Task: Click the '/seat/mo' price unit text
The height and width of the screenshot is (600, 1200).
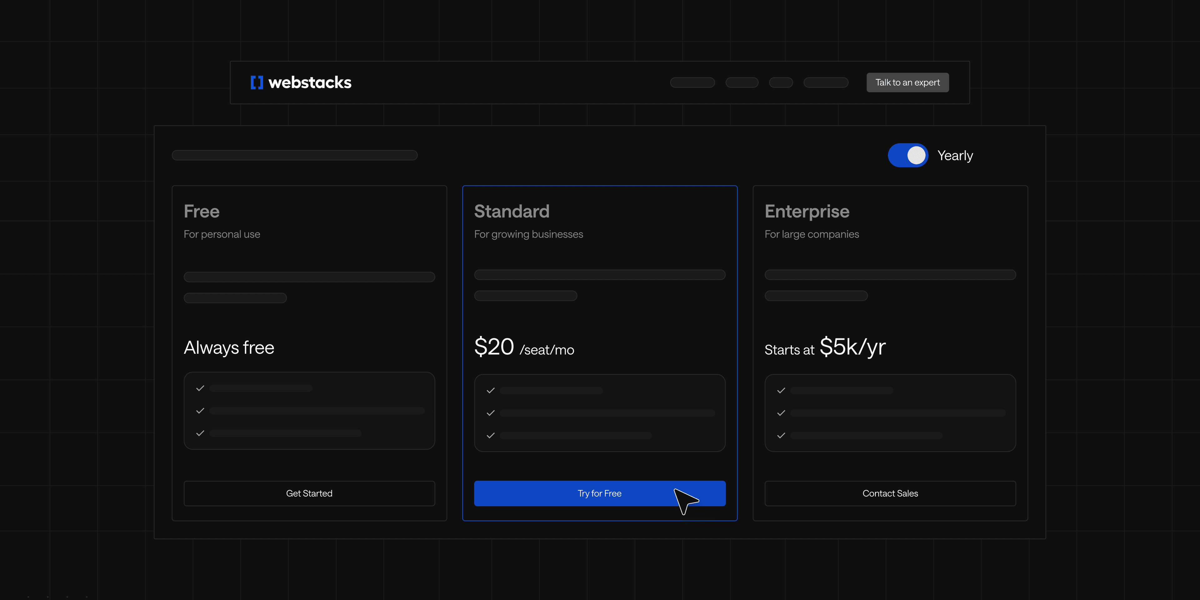Action: click(547, 350)
